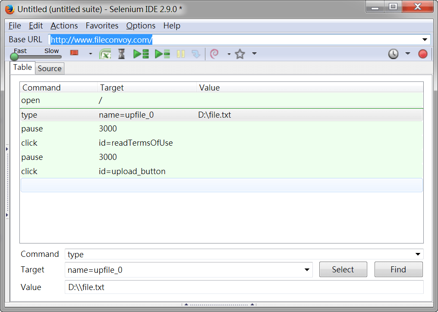Screen dimensions: 438x312
Task: Click the Value field 'D:\\file.txt'
Action: [244, 287]
